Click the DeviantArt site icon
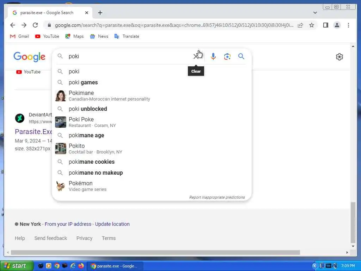The width and height of the screenshot is (361, 271). click(x=20, y=118)
